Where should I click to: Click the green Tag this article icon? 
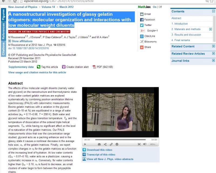(x=39, y=67)
